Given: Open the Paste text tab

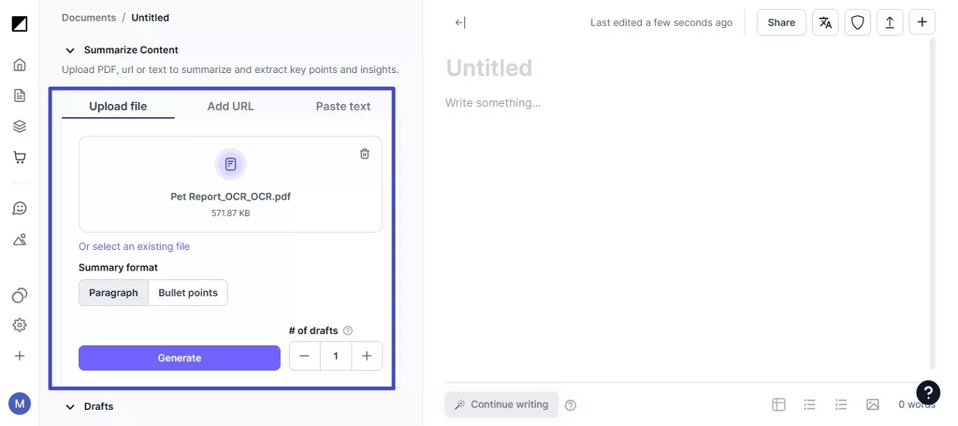Looking at the screenshot, I should [x=343, y=105].
